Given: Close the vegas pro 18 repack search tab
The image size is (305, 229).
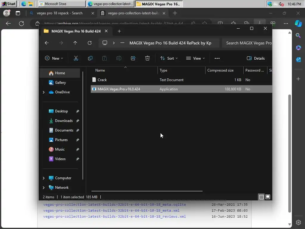Looking at the screenshot, I should (x=93, y=13).
